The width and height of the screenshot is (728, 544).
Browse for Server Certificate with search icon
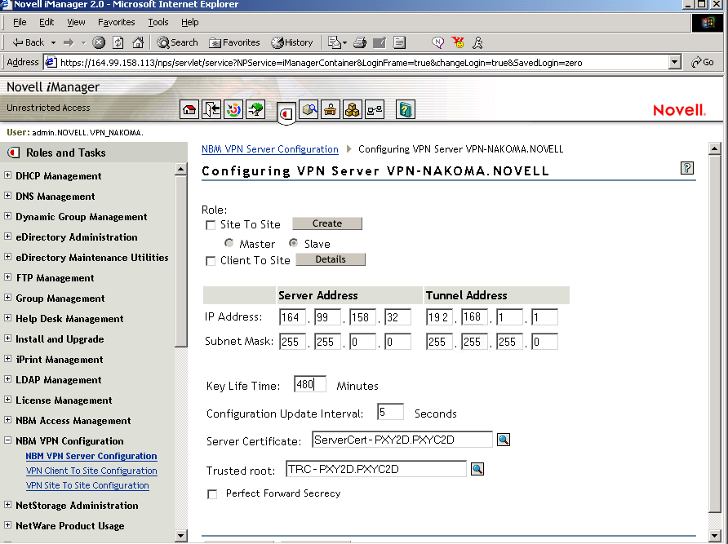(x=504, y=440)
